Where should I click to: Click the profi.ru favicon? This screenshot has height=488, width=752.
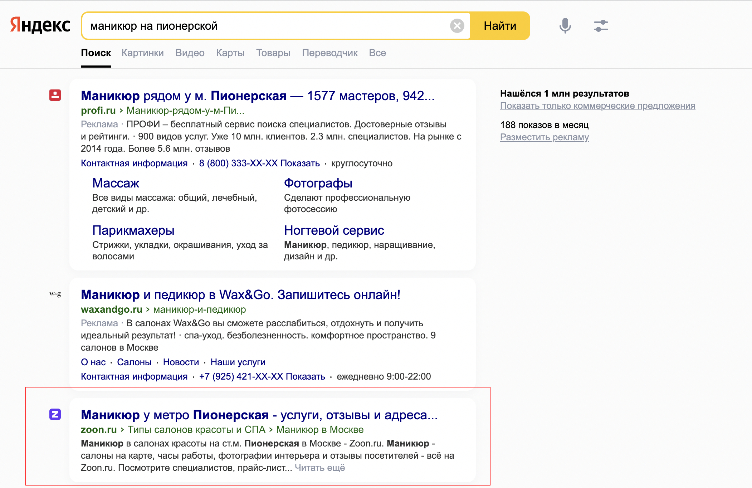(55, 95)
